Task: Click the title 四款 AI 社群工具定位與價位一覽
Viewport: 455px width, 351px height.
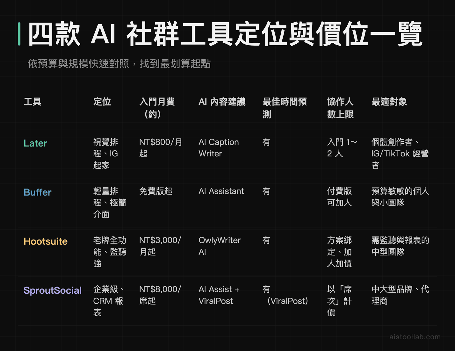Action: click(x=225, y=34)
